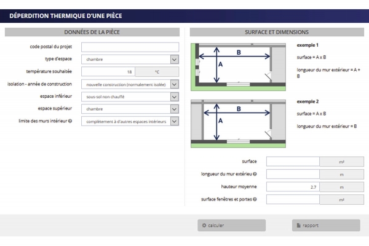Open the 'type d'espace' dropdown arrow

click(x=175, y=59)
